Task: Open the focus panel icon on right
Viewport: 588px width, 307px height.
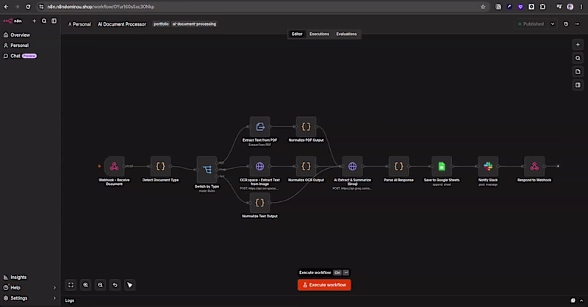Action: [578, 85]
